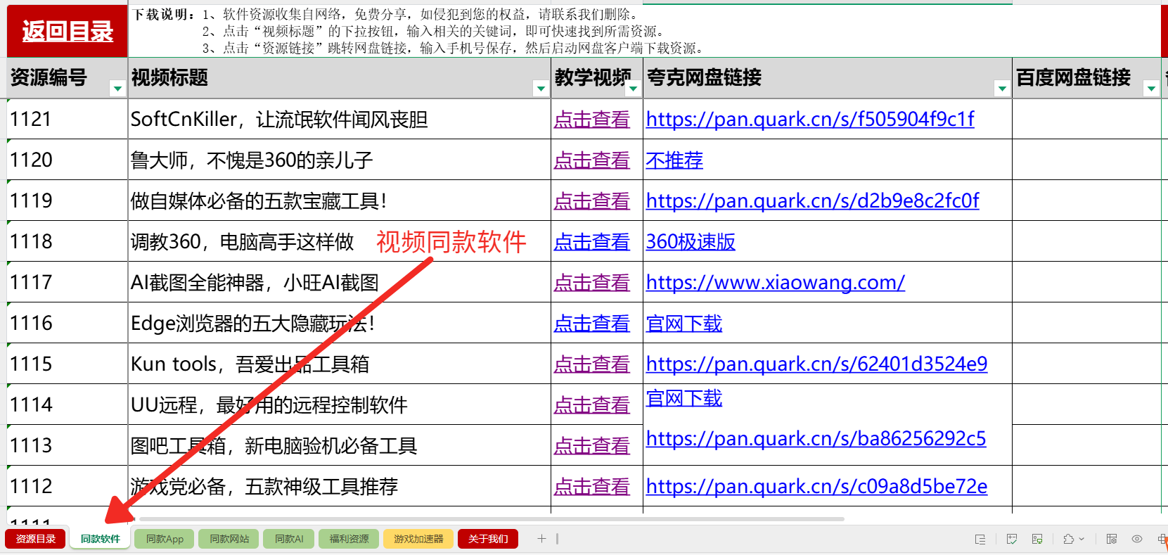The width and height of the screenshot is (1168, 555).
Task: Open the outline panel icon in status bar
Action: pyautogui.click(x=980, y=539)
